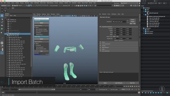Click the Export button

point(41,39)
